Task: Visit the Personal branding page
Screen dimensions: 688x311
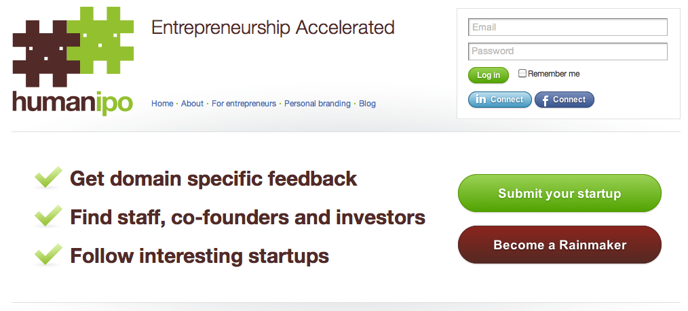Action: pyautogui.click(x=318, y=104)
